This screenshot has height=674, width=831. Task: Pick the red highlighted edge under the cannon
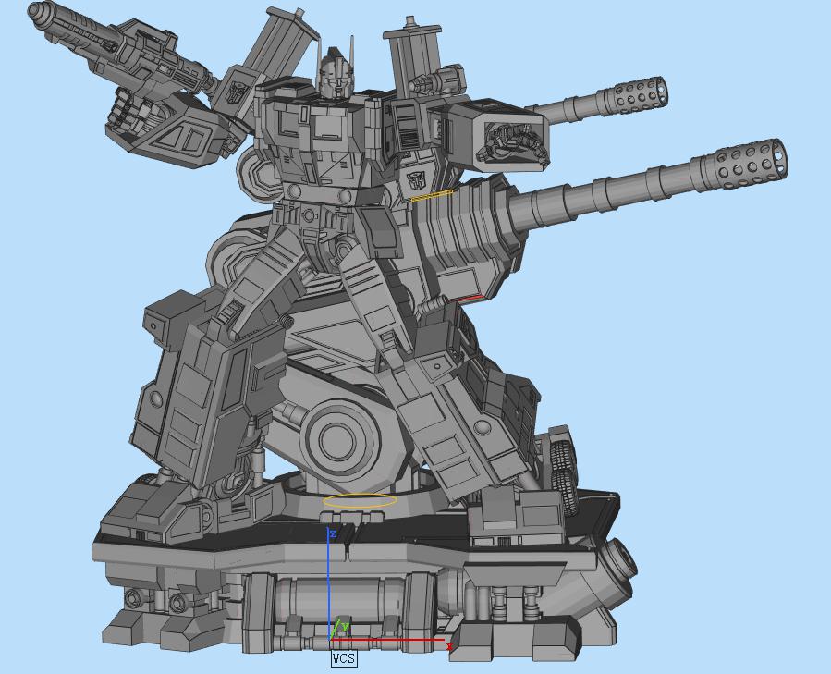(x=470, y=298)
